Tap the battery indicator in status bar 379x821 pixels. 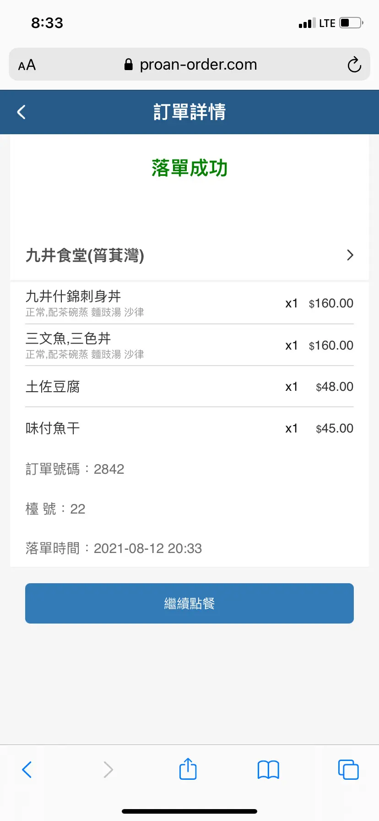(x=351, y=23)
